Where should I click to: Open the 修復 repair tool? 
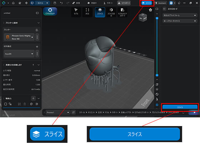coord(76,3)
